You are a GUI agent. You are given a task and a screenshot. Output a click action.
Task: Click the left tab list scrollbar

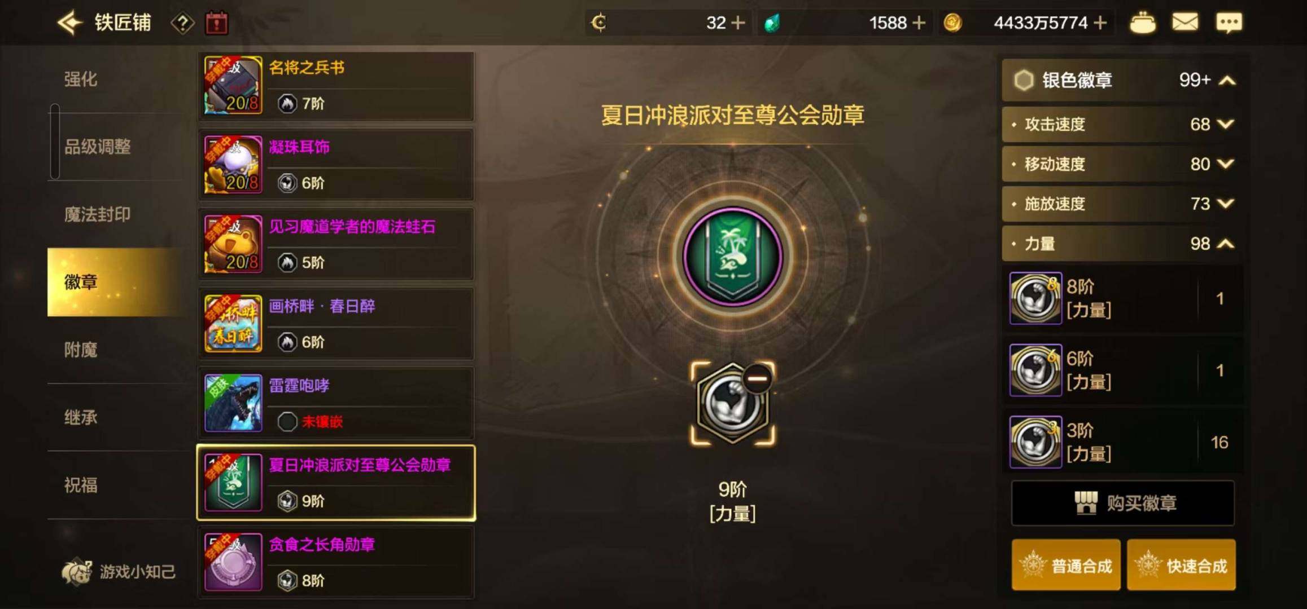[x=55, y=141]
